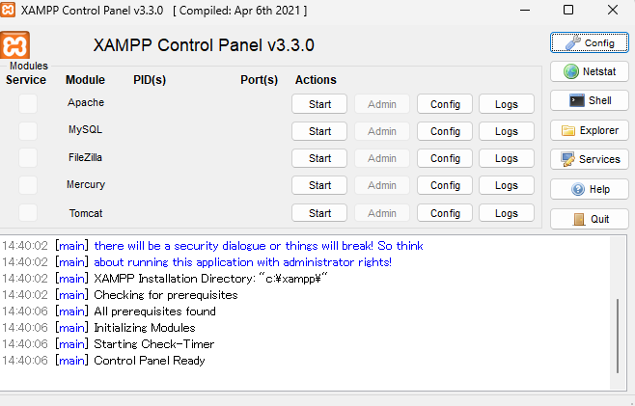View Logs for the MySQL module
The width and height of the screenshot is (635, 406).
[x=507, y=131]
